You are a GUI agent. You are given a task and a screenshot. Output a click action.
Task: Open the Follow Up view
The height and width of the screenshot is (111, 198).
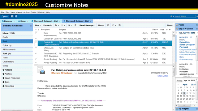click(x=17, y=46)
